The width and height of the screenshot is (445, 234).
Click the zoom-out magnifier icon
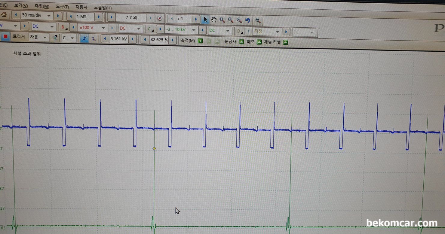pyautogui.click(x=239, y=20)
